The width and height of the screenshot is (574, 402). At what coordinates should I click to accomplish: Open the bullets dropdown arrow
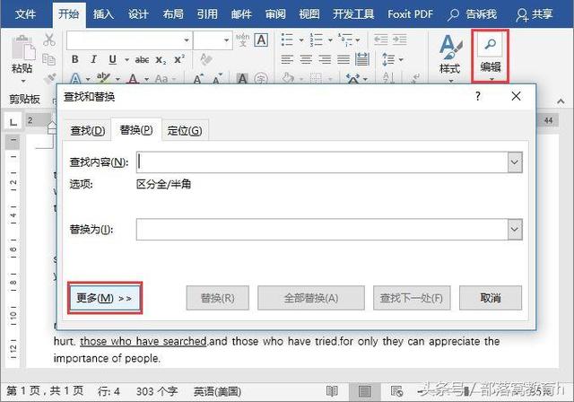[301, 39]
